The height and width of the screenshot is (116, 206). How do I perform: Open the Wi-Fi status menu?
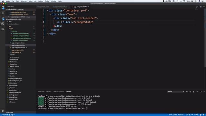coord(184,1)
